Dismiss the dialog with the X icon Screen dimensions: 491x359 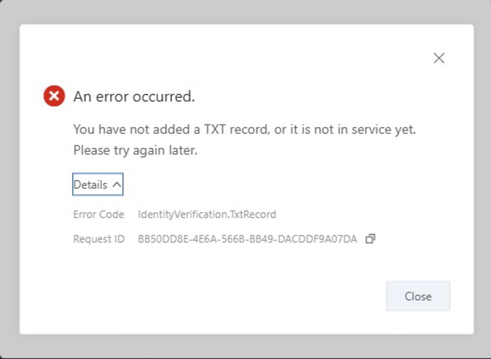click(x=439, y=58)
